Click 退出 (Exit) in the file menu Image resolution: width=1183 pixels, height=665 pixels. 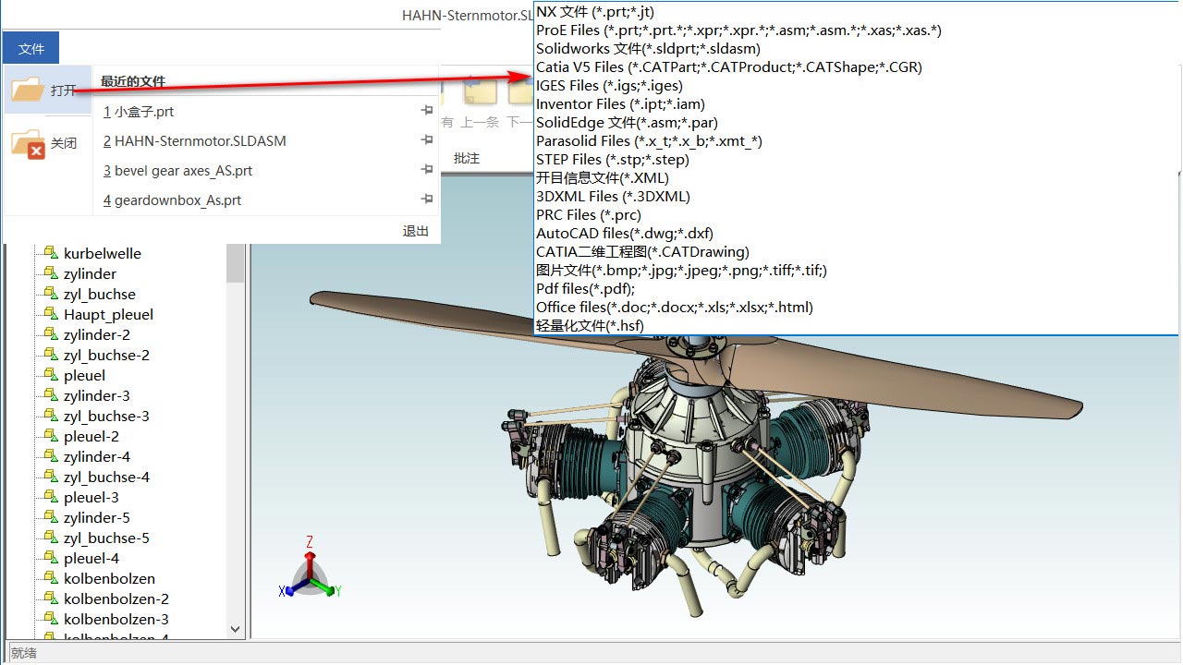point(416,231)
